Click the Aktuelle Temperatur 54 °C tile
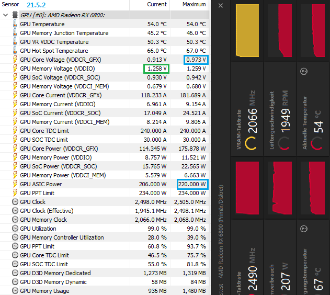The height and width of the screenshot is (295, 330). [x=313, y=109]
